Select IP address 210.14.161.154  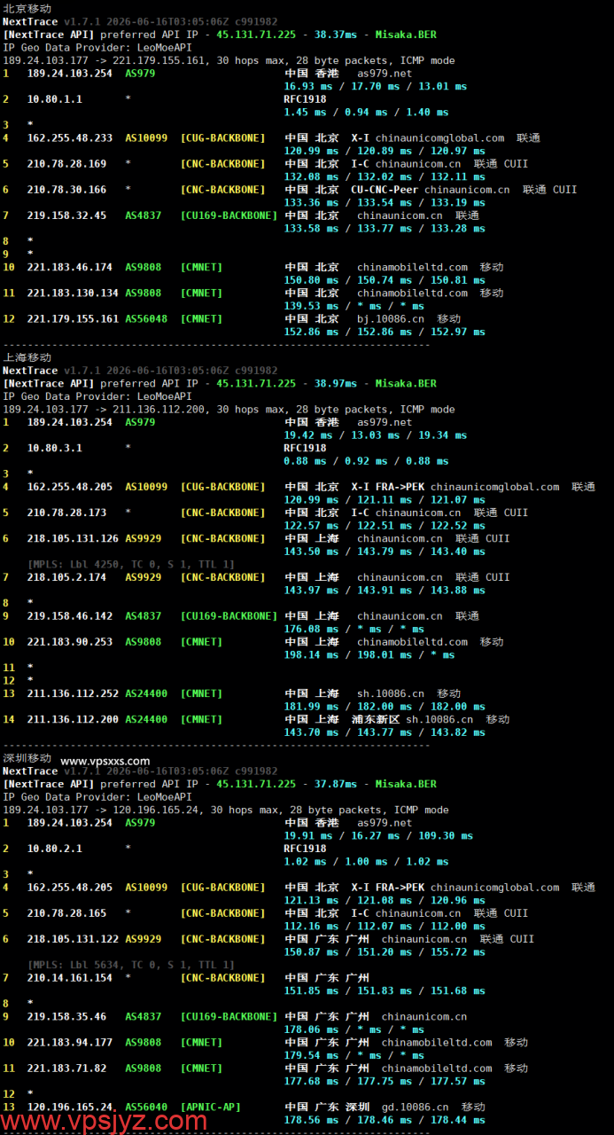pyautogui.click(x=70, y=978)
